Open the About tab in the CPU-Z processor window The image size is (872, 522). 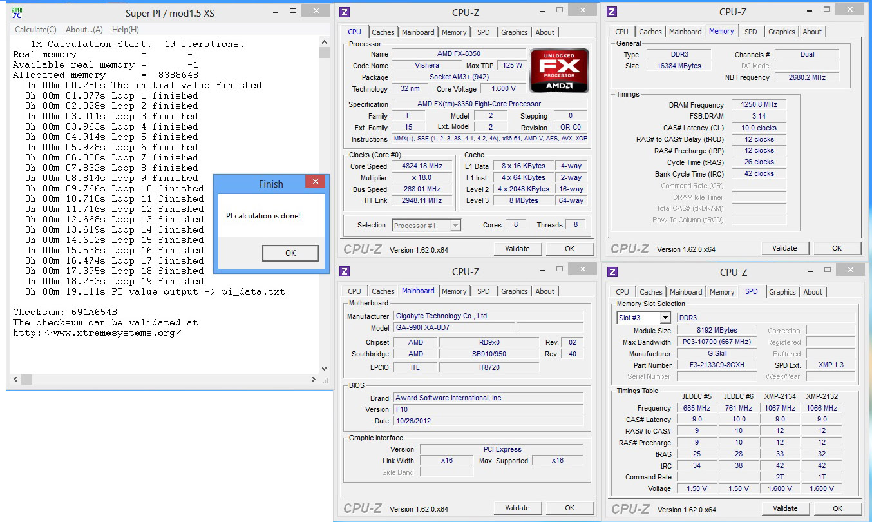(x=545, y=32)
